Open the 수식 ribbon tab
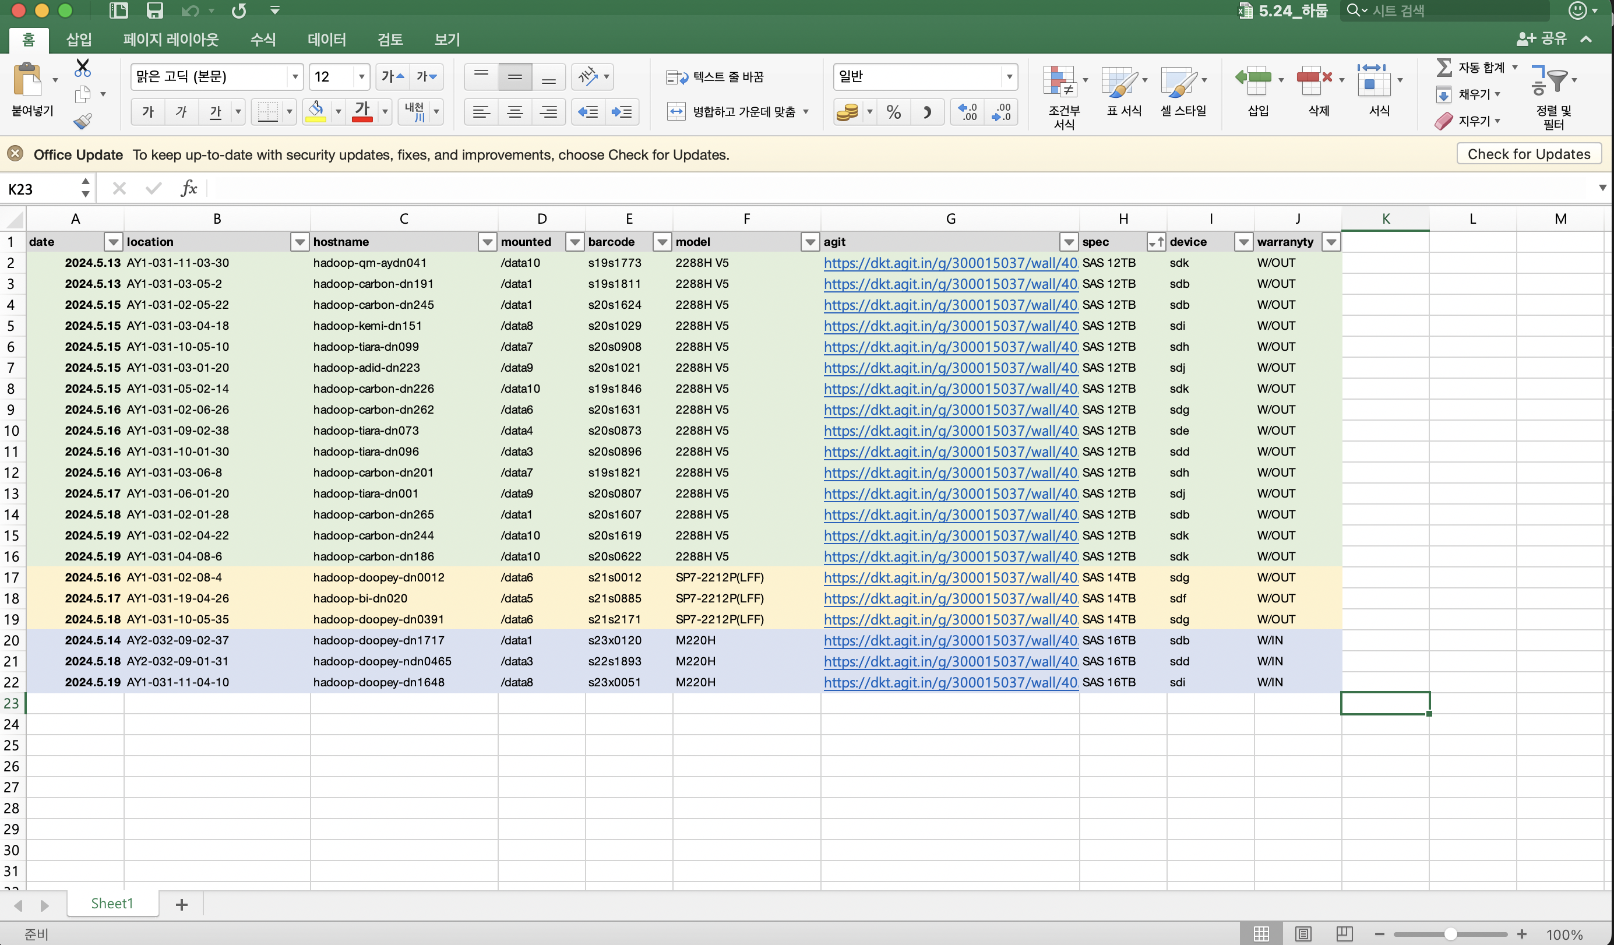This screenshot has width=1614, height=945. [263, 40]
